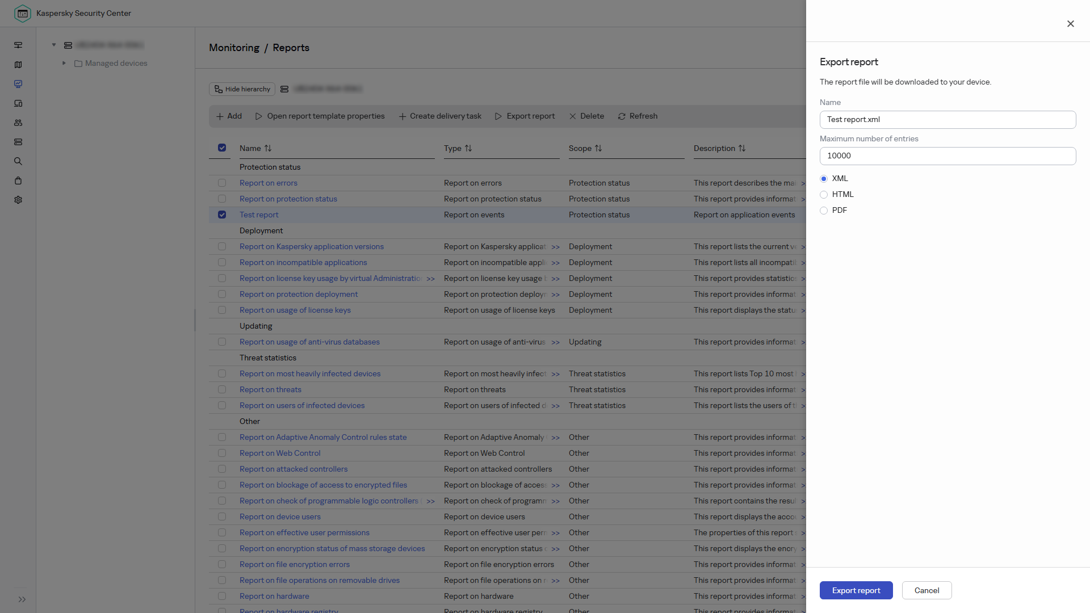1090x613 pixels.
Task: Expand truncated name of programmable logic controllers report
Action: pyautogui.click(x=431, y=501)
